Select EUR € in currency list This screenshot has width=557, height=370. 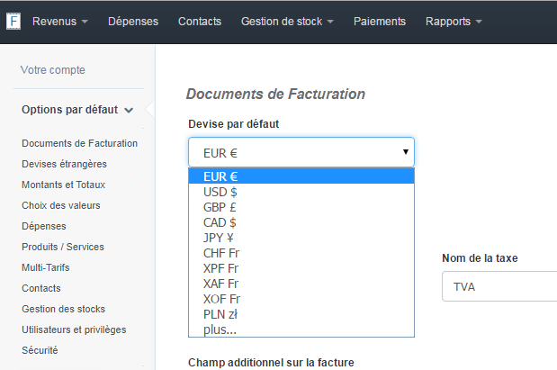click(301, 176)
